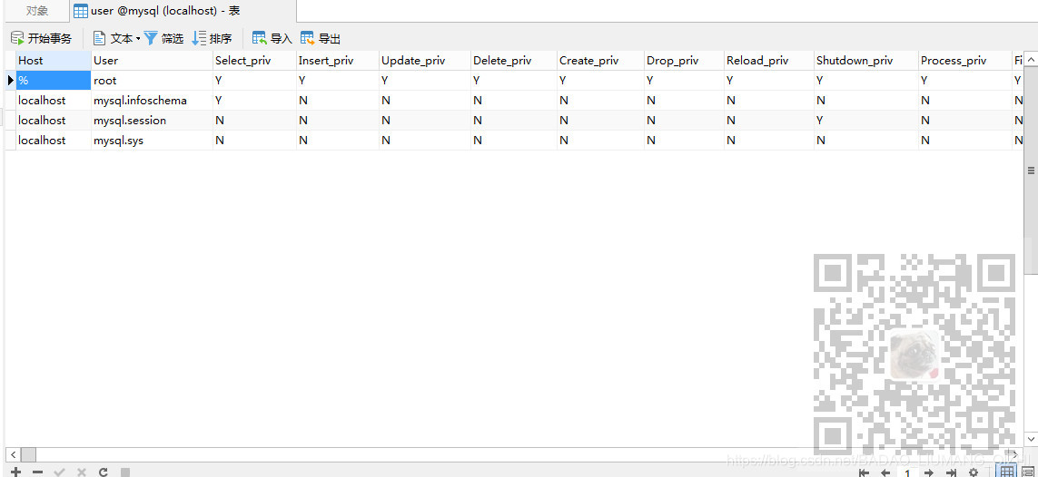Click the Import (导入) button
Image resolution: width=1038 pixels, height=477 pixels.
coord(272,38)
